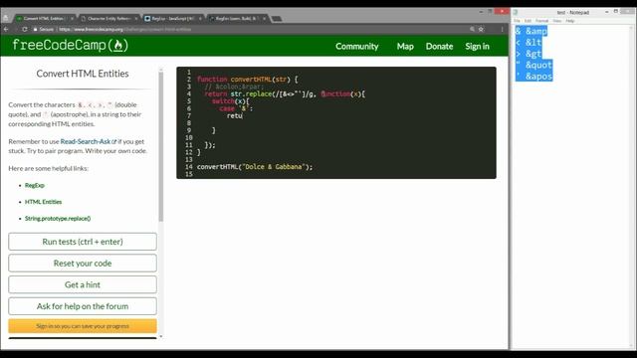The image size is (637, 358).
Task: Click the browser address bar URL
Action: click(x=125, y=29)
